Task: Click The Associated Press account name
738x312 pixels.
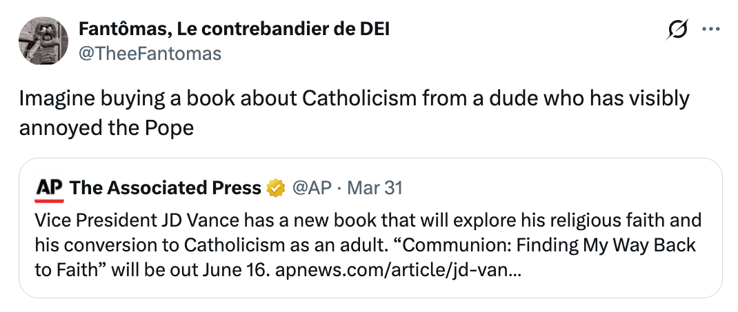Action: click(x=166, y=188)
